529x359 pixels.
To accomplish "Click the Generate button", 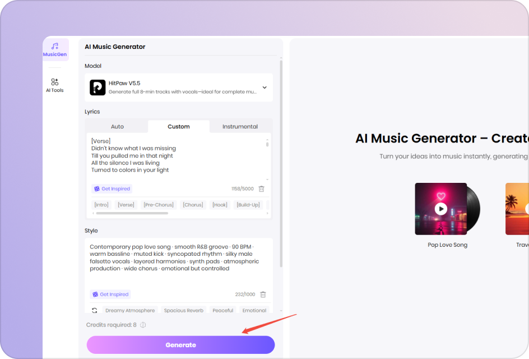I will pos(180,344).
